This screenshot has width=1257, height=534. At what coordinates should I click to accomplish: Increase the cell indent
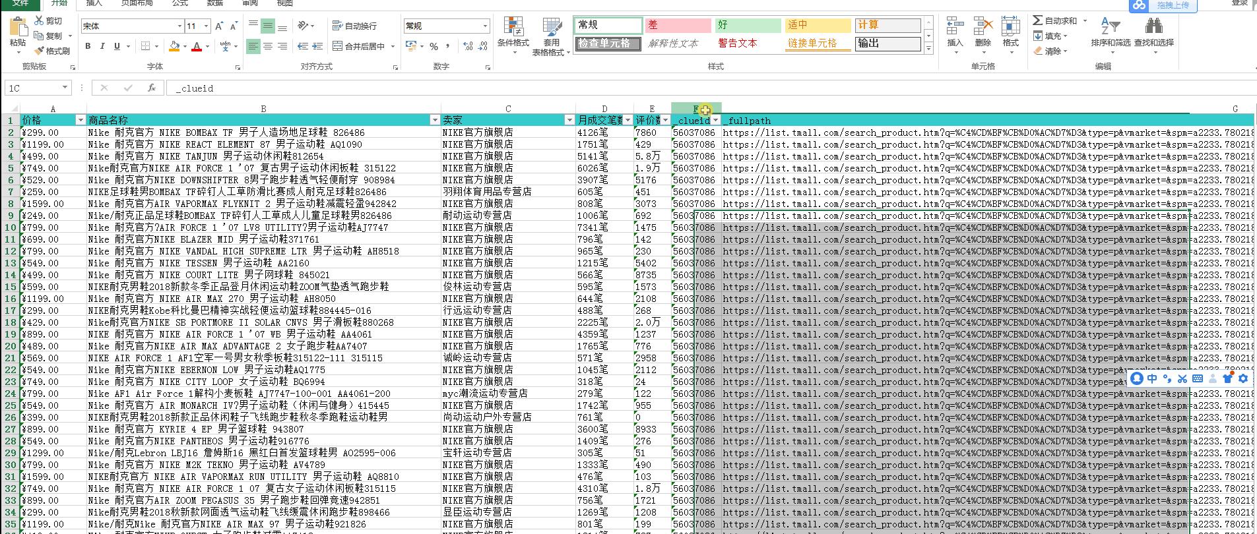(x=319, y=46)
